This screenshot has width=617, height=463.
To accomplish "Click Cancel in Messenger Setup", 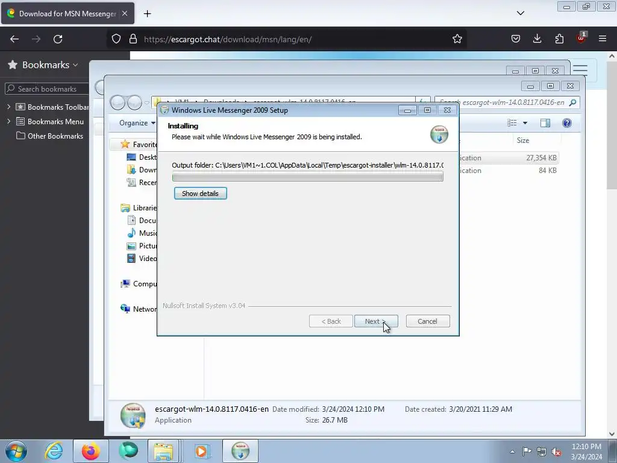I will tap(427, 321).
